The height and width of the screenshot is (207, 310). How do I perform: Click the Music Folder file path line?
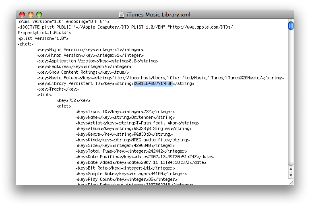(161, 78)
